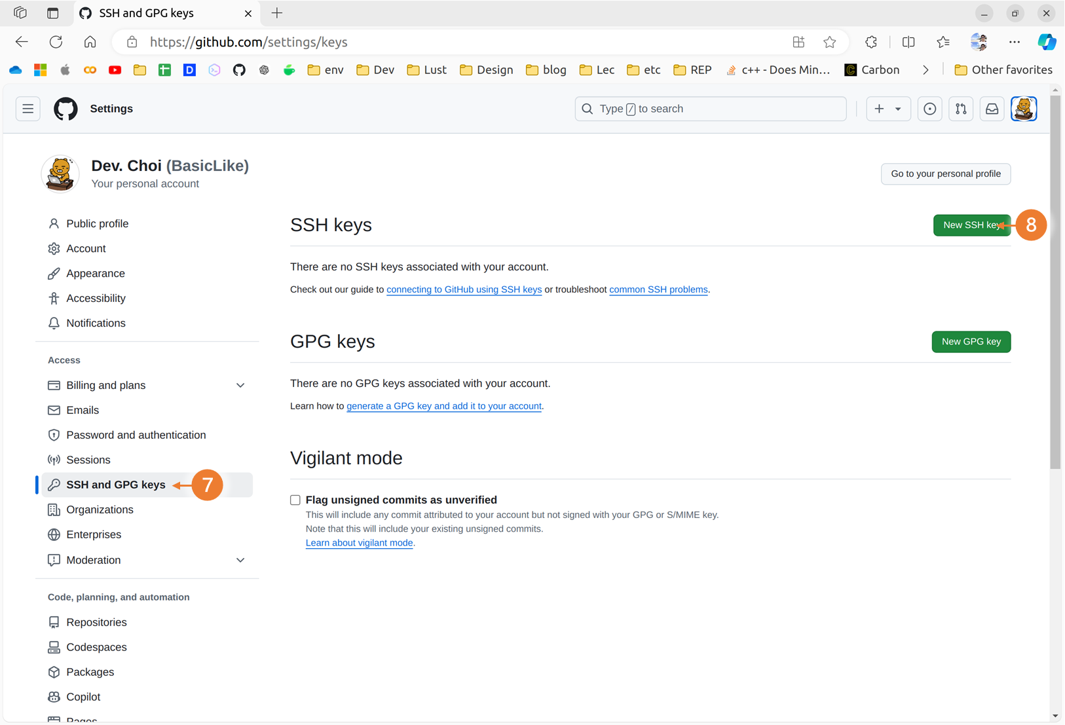Open the Edge Copilot icon
This screenshot has height=725, width=1065.
point(1047,42)
